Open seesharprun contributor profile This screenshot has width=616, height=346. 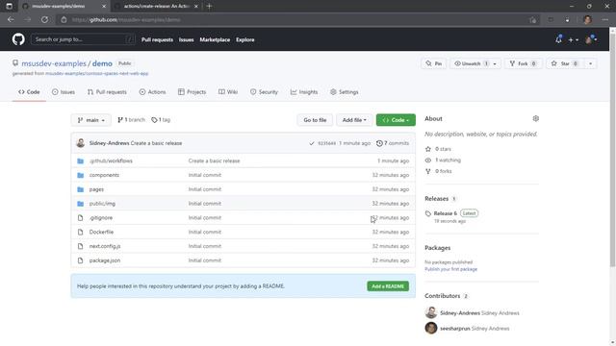455,329
